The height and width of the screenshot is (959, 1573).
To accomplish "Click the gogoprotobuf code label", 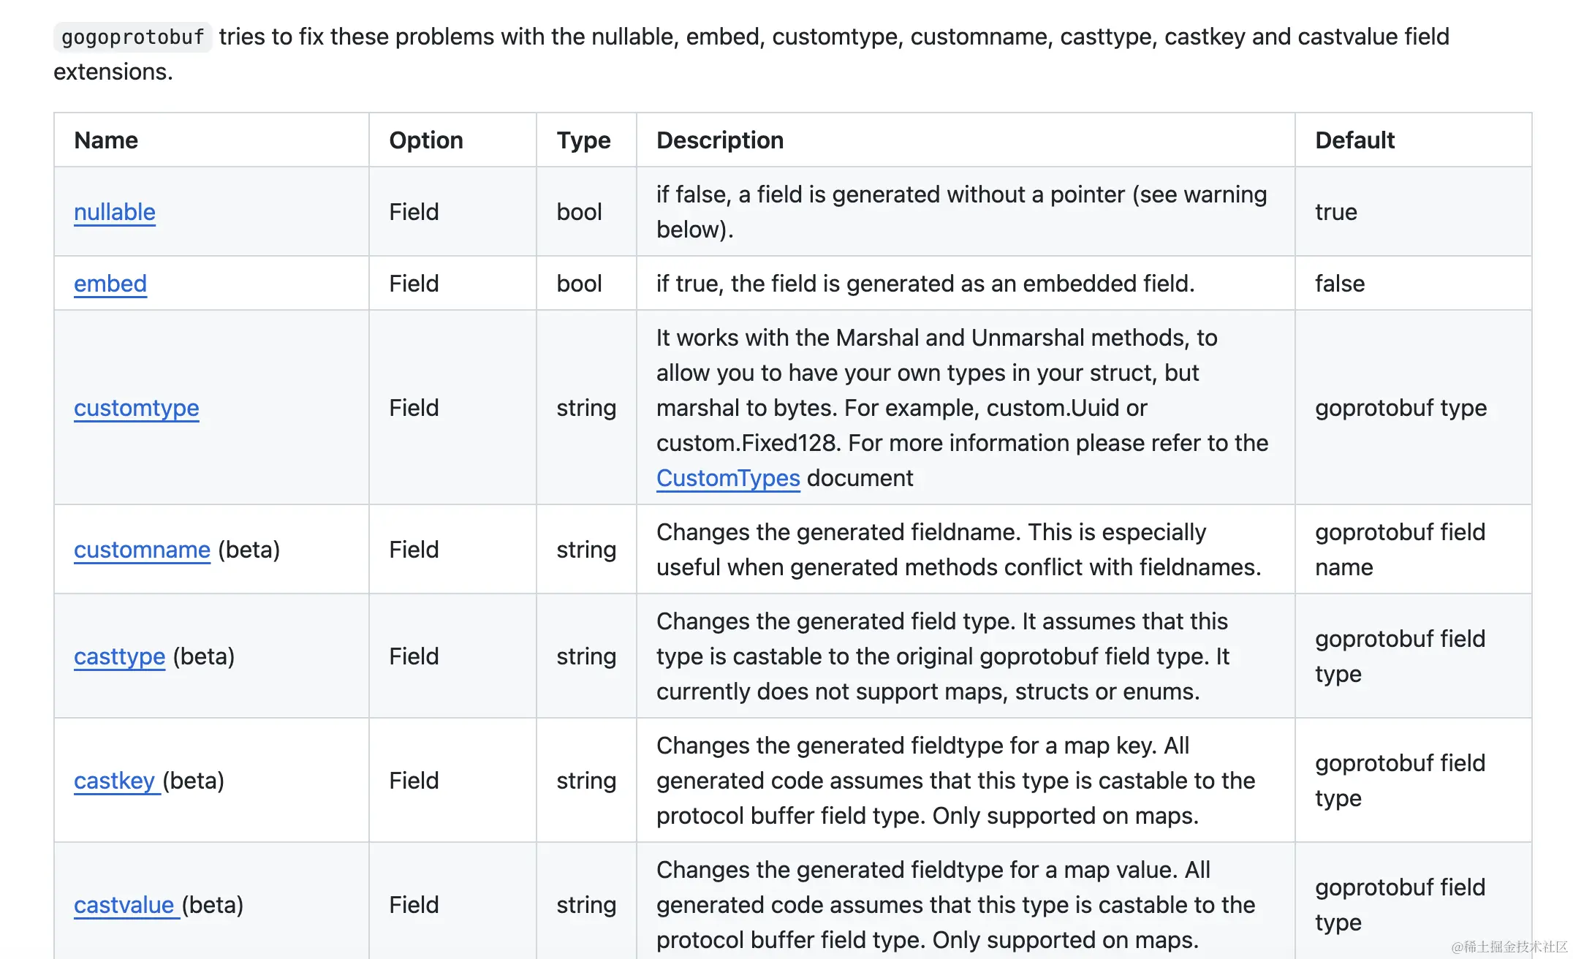I will 132,37.
